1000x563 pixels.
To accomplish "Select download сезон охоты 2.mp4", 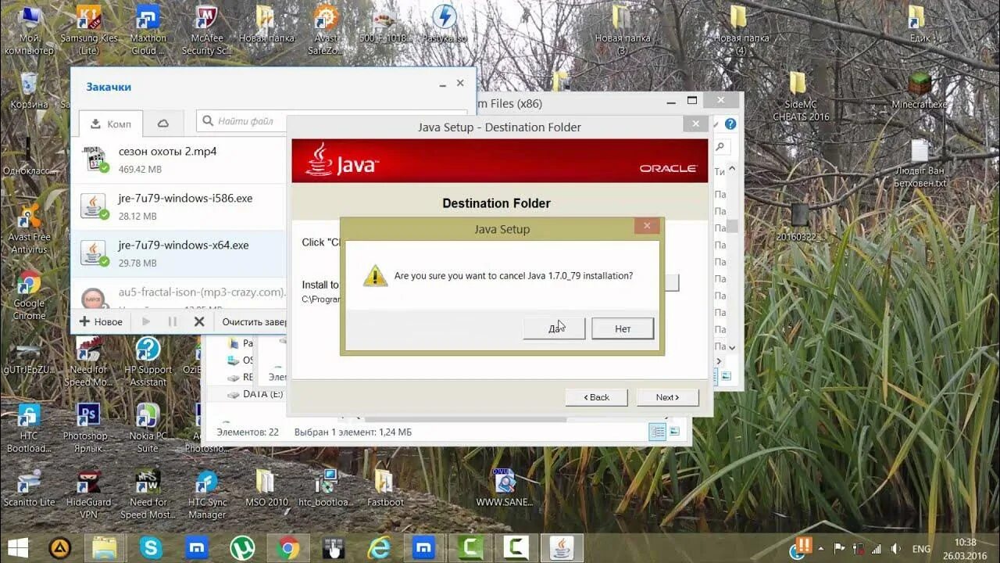I will pyautogui.click(x=179, y=160).
